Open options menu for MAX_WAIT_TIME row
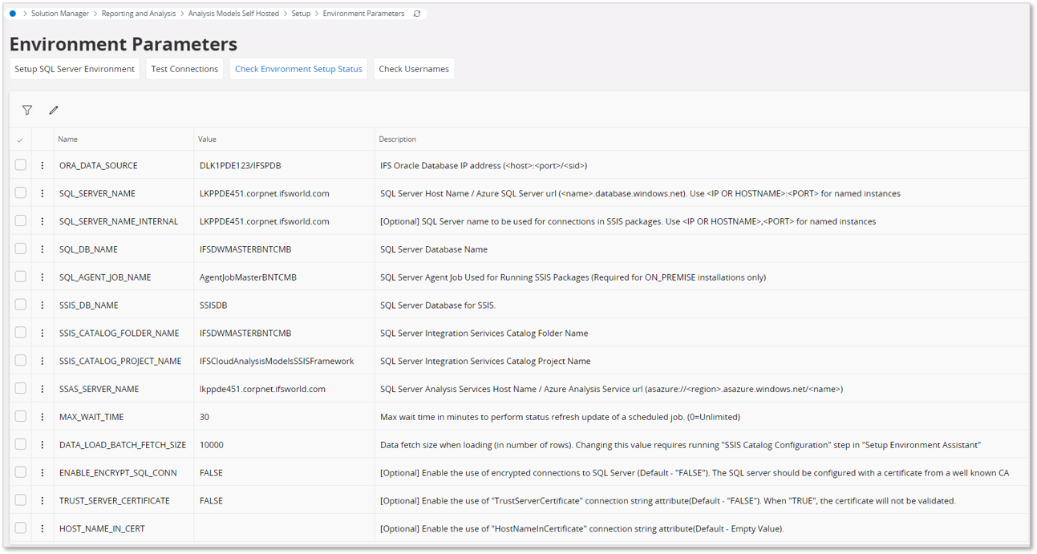The width and height of the screenshot is (1037, 554). [42, 416]
